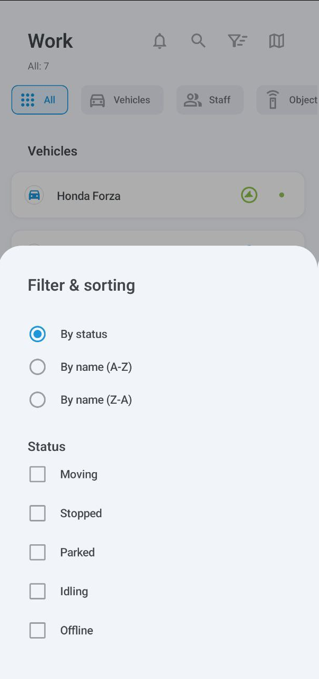Click the grid icon on the All chip
This screenshot has height=679, width=319.
[26, 99]
